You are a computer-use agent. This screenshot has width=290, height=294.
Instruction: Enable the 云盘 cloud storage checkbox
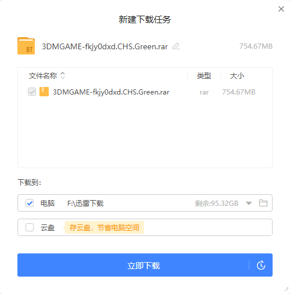point(30,227)
